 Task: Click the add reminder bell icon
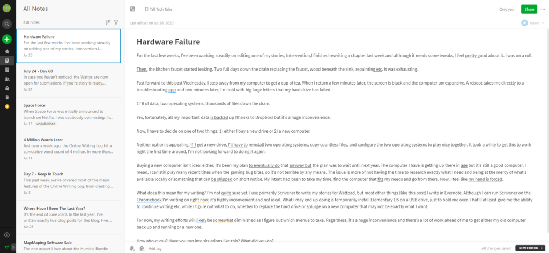click(132, 248)
